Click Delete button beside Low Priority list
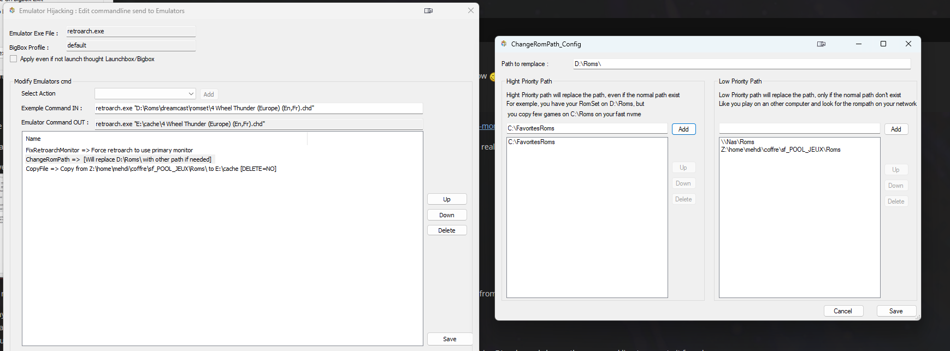This screenshot has width=950, height=351. click(x=896, y=201)
